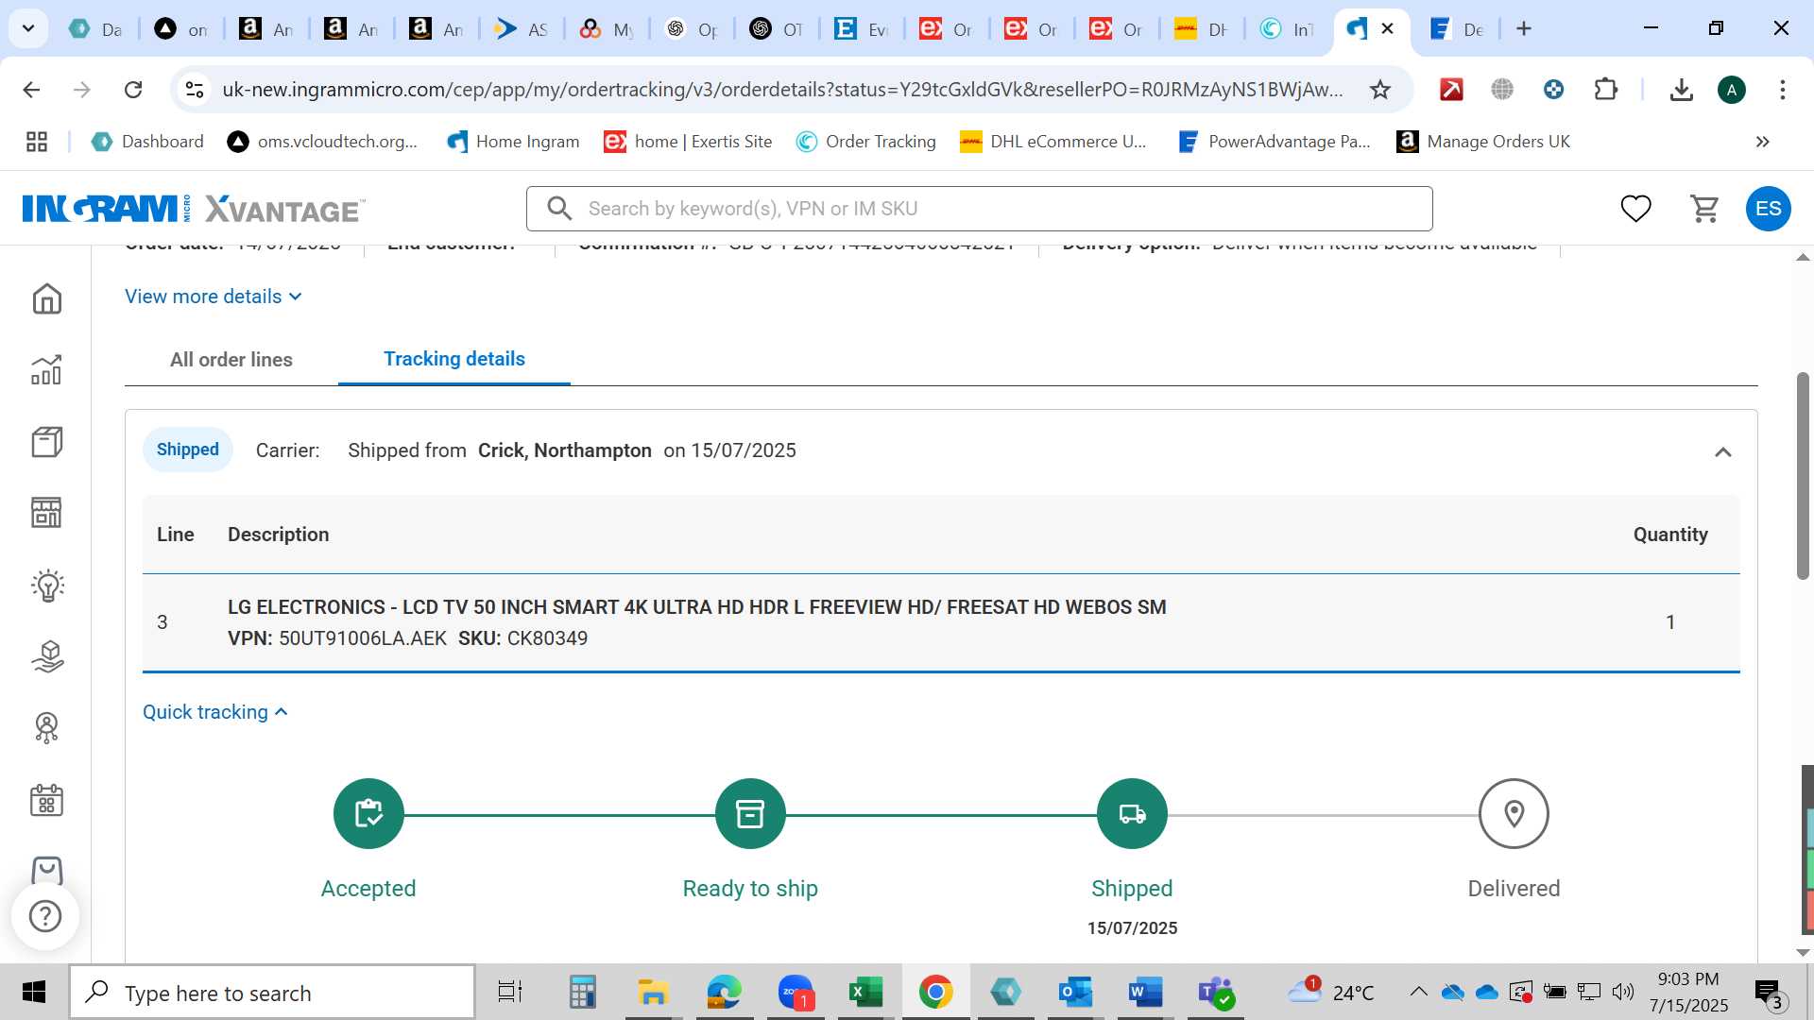Open the notification center icon
Image resolution: width=1814 pixels, height=1020 pixels.
click(1769, 993)
